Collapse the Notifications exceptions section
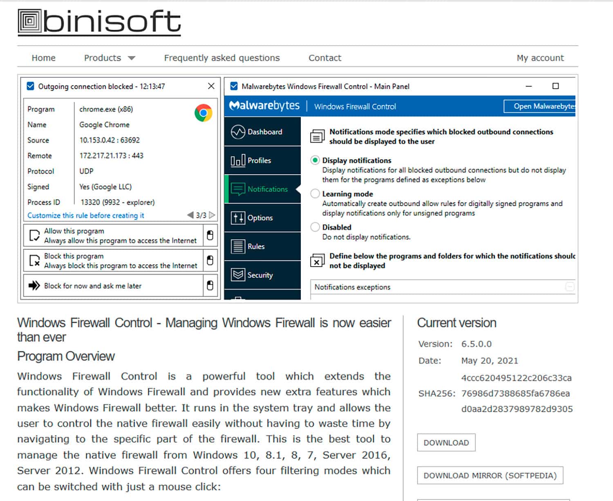The image size is (613, 501). coord(570,287)
